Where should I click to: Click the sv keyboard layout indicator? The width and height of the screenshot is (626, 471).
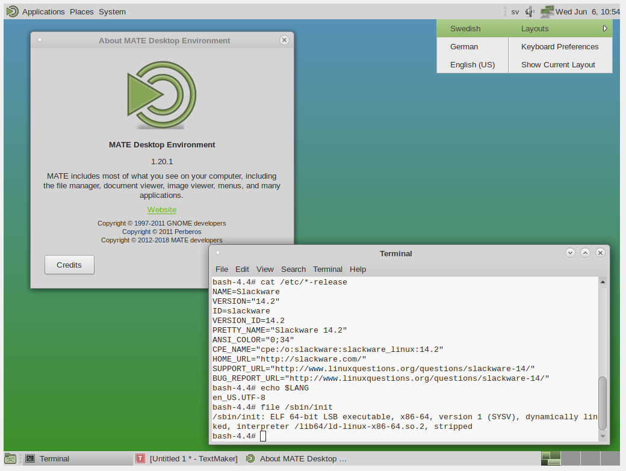click(515, 11)
